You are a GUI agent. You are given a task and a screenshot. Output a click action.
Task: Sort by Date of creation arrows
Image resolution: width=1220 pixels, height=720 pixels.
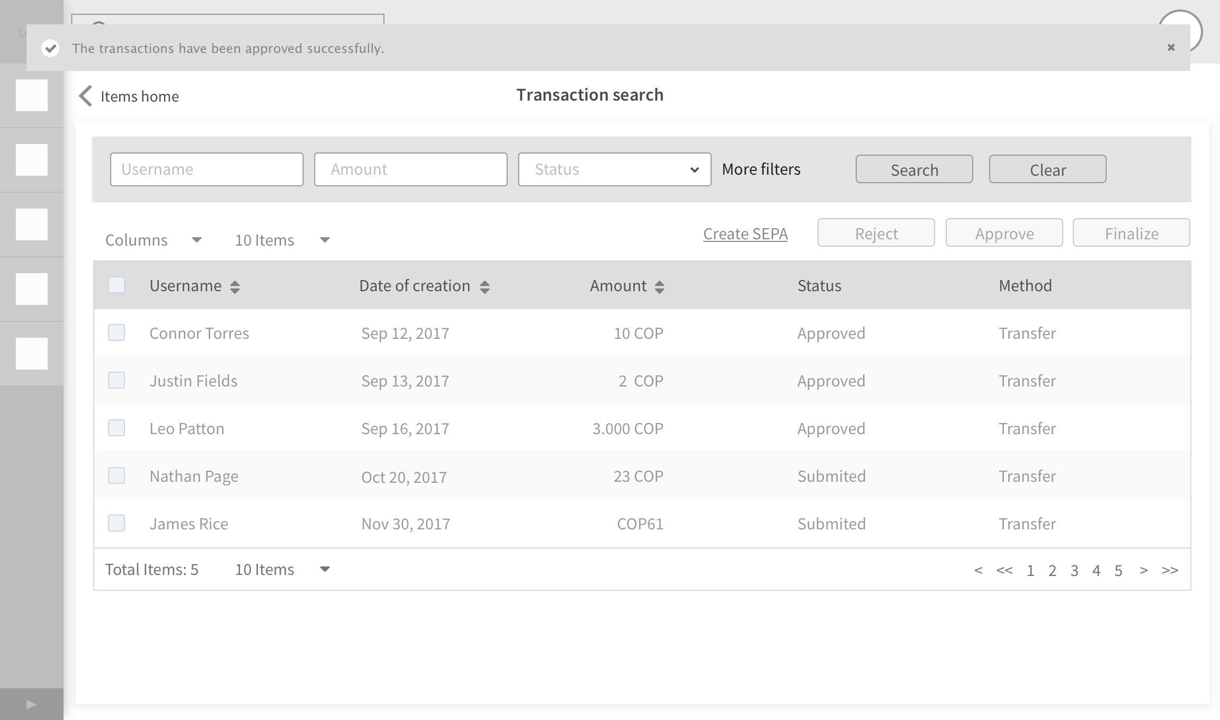[485, 287]
